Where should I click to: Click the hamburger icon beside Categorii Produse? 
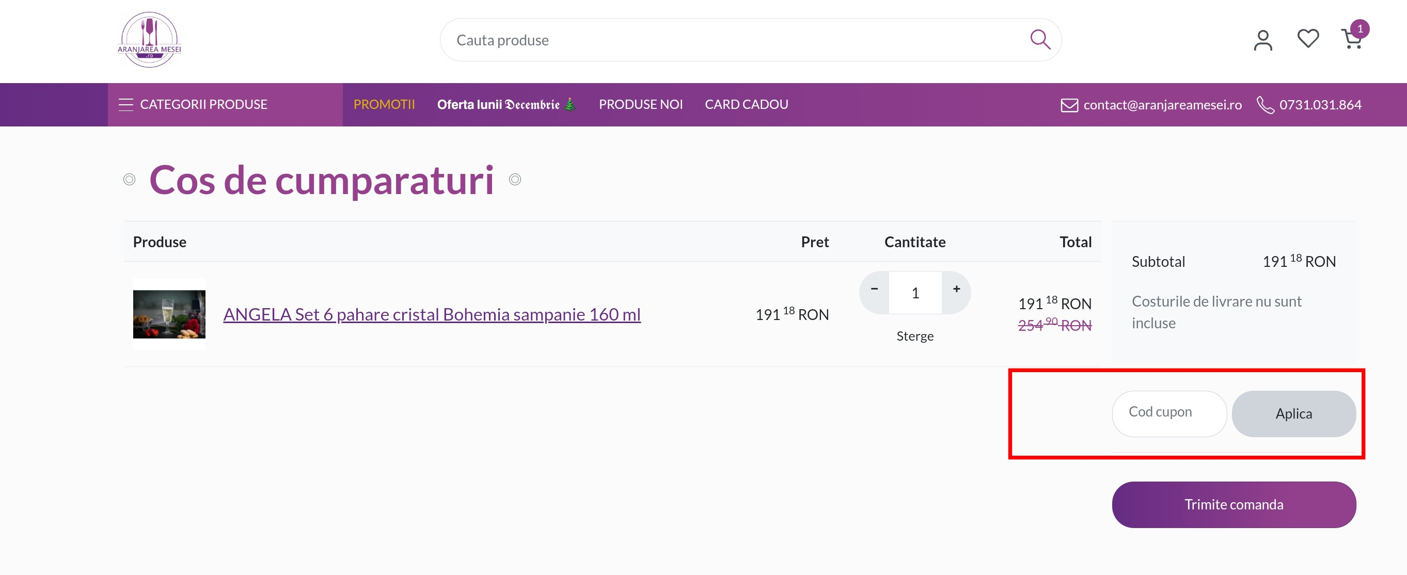pyautogui.click(x=126, y=104)
